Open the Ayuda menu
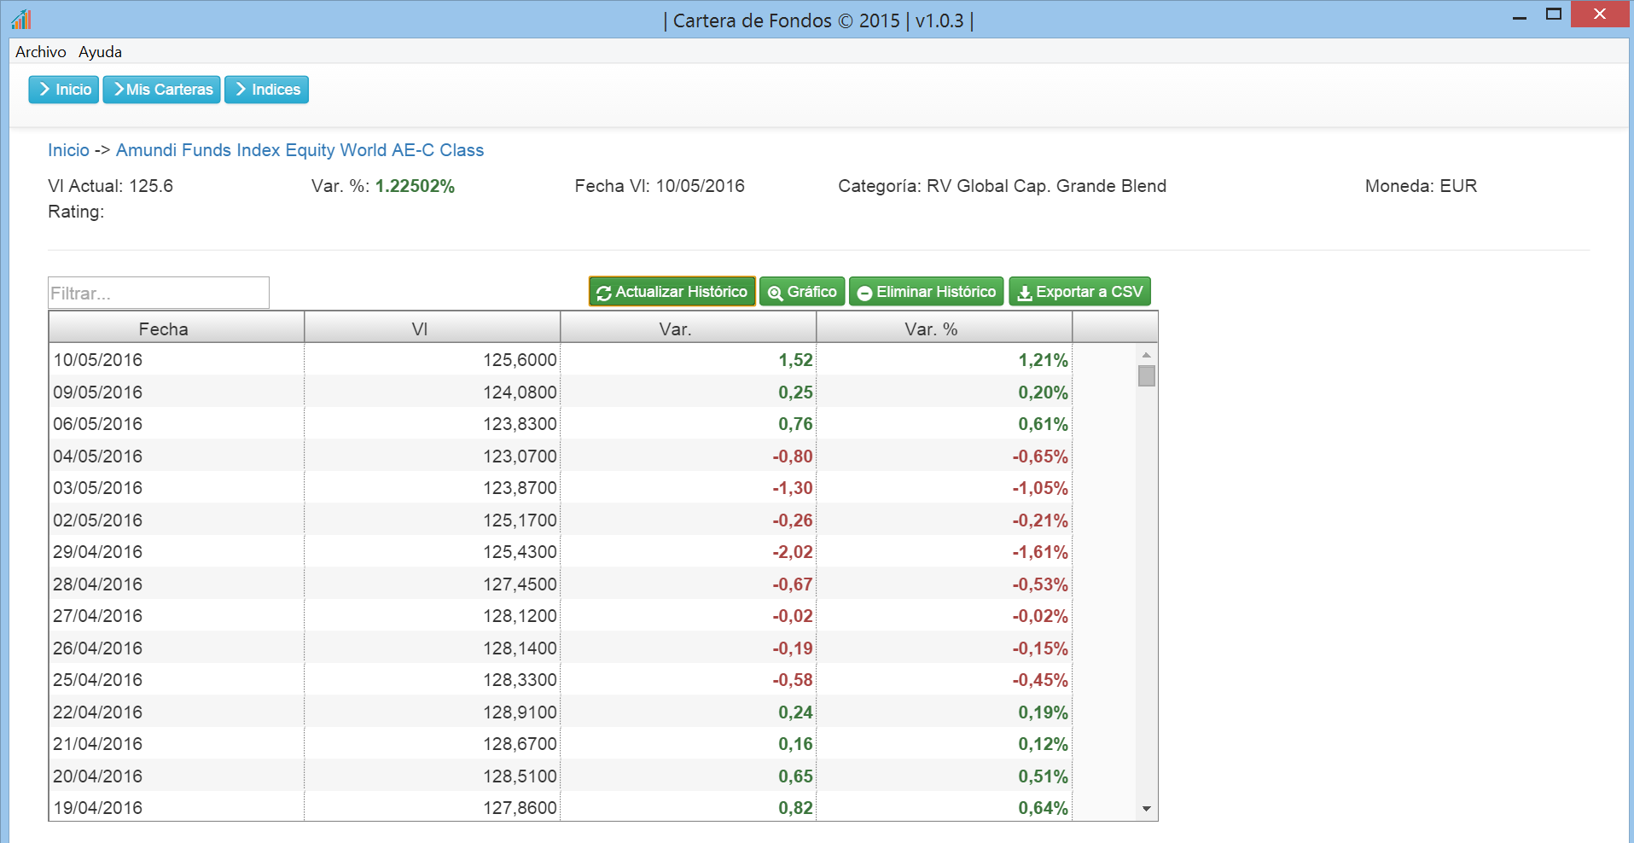 pos(100,52)
